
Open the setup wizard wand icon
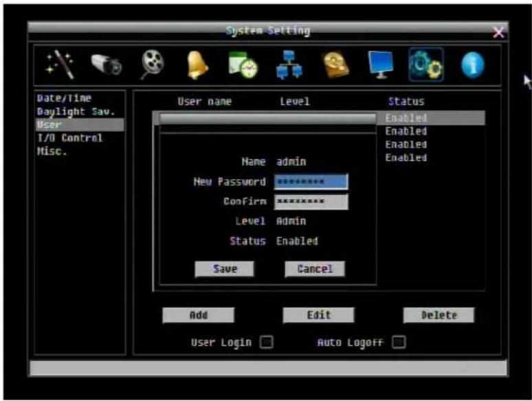pyautogui.click(x=60, y=65)
